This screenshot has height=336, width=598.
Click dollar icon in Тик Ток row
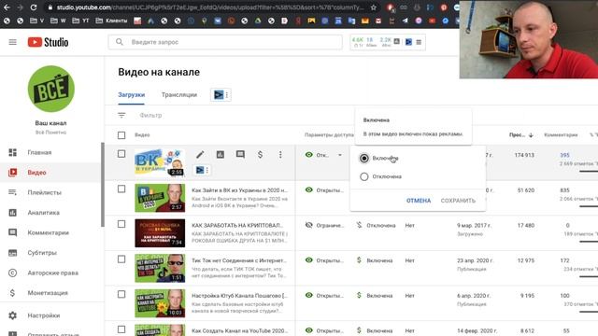pos(359,260)
